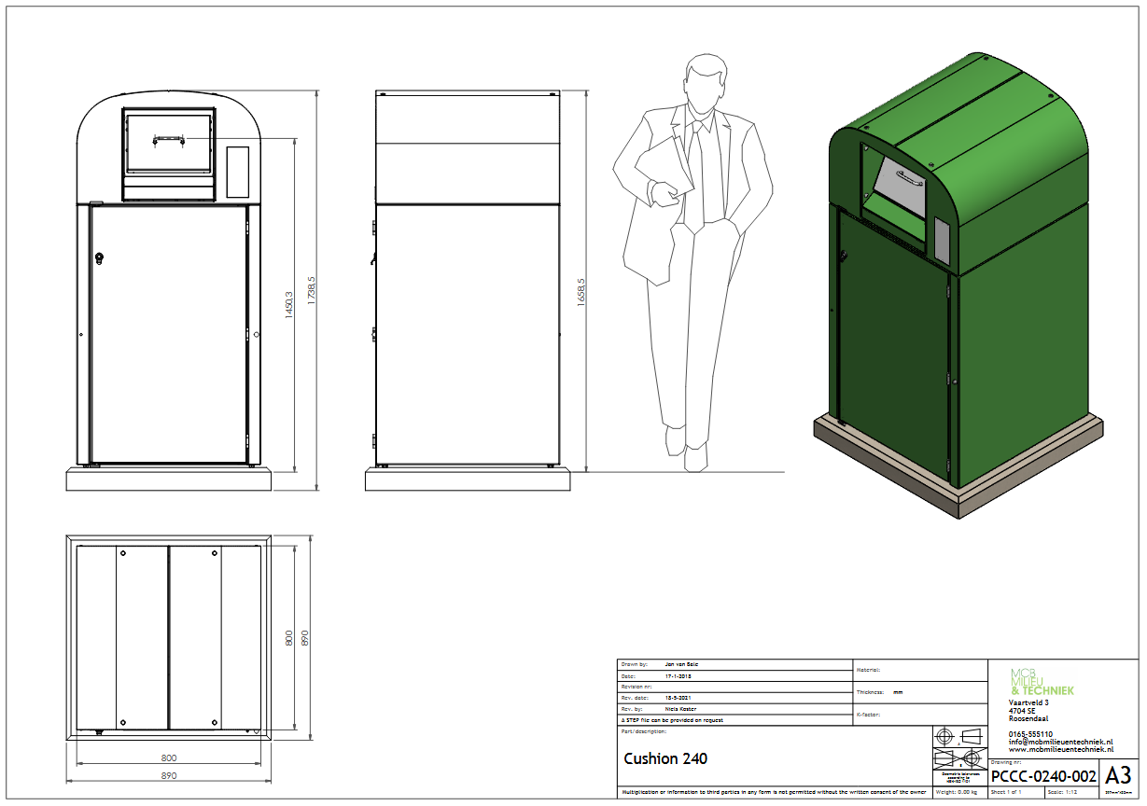Click the info@mcbmilieuentechniek.nl email address

(x=1060, y=742)
